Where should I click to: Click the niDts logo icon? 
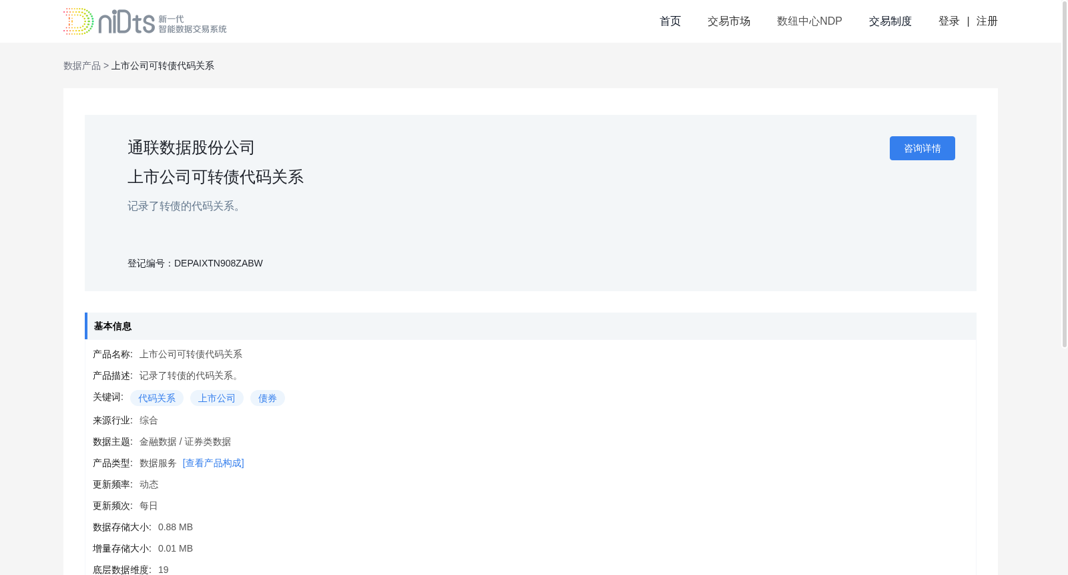(145, 21)
